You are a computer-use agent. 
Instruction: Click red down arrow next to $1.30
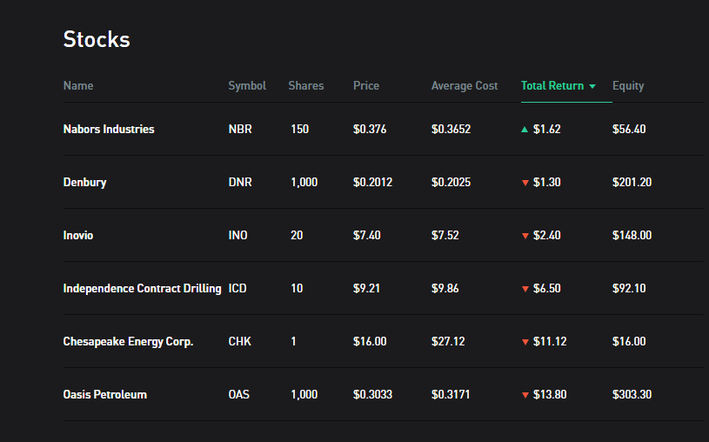(525, 183)
